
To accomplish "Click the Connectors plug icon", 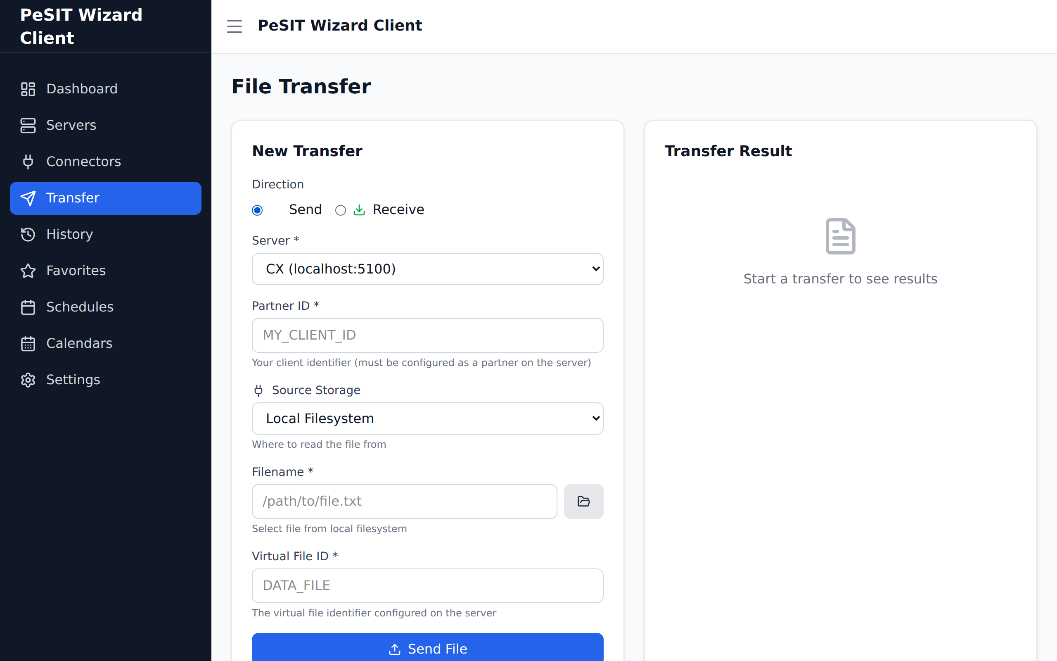I will point(28,161).
